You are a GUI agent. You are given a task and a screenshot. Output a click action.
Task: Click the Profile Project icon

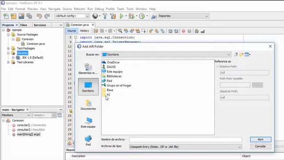point(142,16)
